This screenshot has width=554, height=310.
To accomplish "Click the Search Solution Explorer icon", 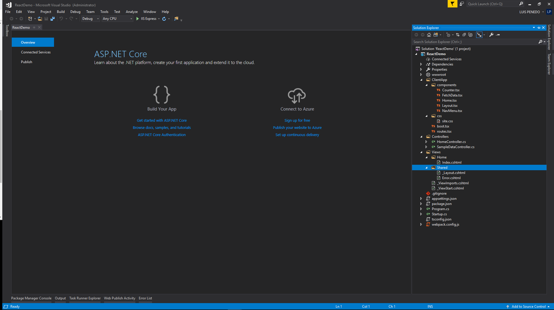I will click(x=540, y=41).
